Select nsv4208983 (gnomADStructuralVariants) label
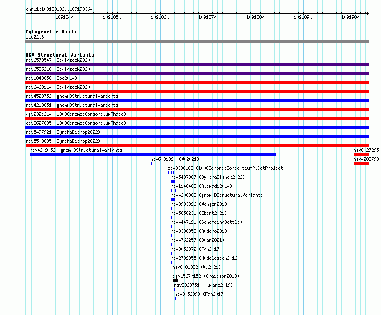The height and width of the screenshot is (315, 381). 218,195
